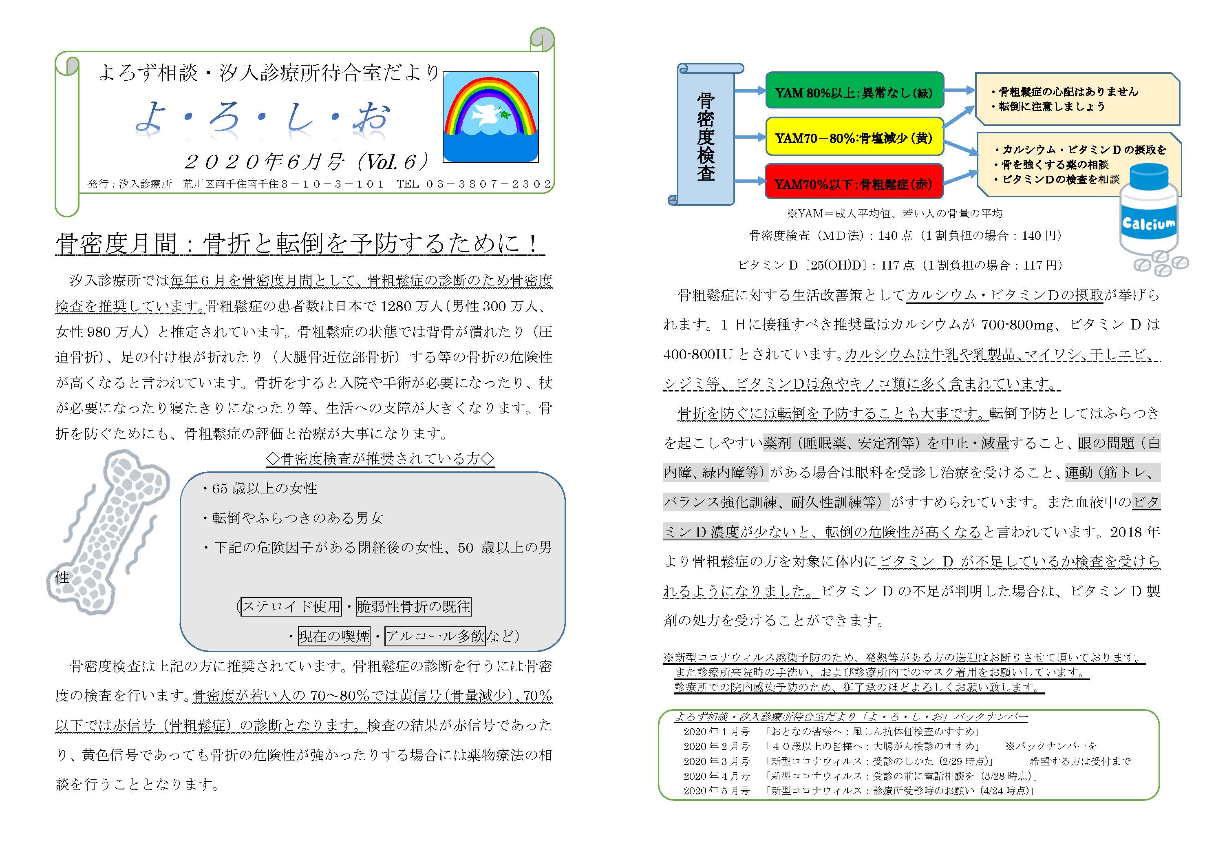1216x860 pixels.
Task: Click the issue date 2020年6月号 (Vol.6)
Action: (307, 161)
